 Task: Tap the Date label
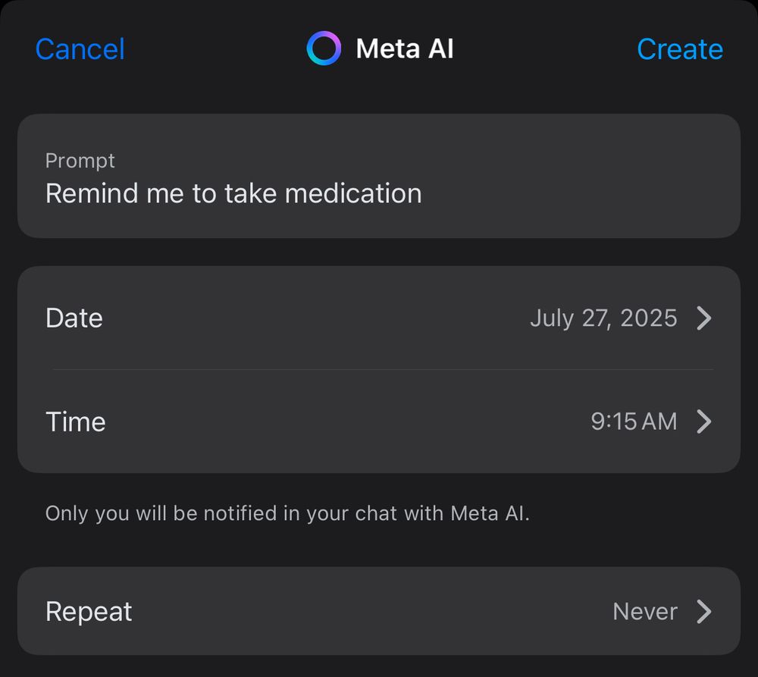click(74, 318)
